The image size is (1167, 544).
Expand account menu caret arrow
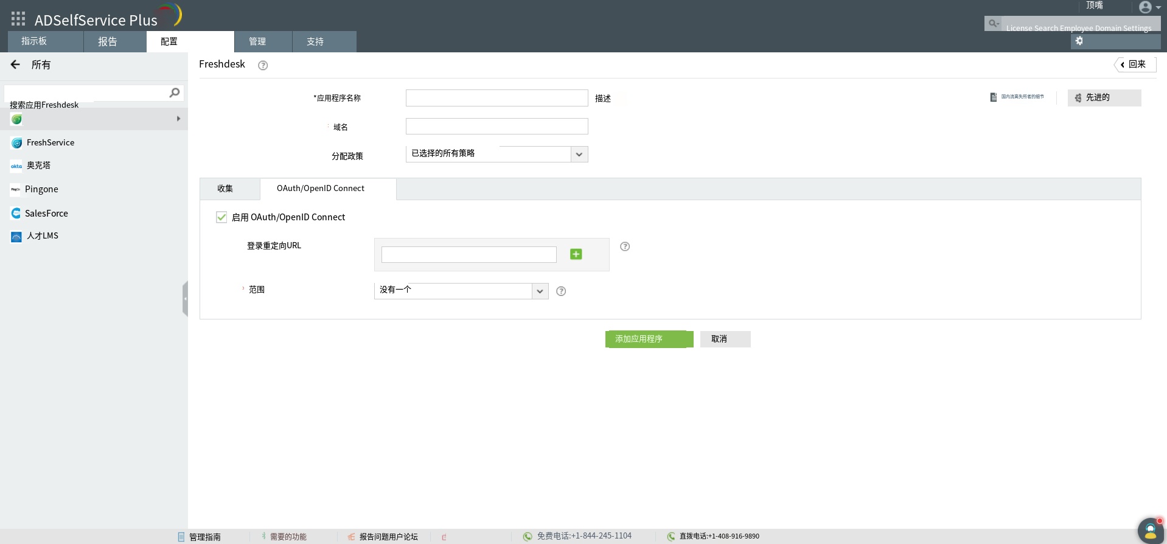(x=1158, y=8)
